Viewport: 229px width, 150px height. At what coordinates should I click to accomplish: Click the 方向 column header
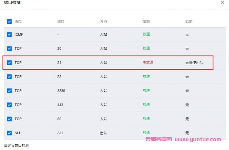(x=103, y=22)
